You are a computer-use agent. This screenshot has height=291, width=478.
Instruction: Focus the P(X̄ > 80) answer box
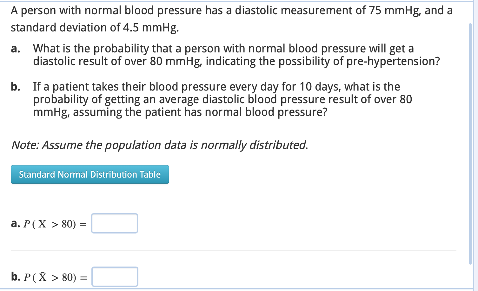115,277
